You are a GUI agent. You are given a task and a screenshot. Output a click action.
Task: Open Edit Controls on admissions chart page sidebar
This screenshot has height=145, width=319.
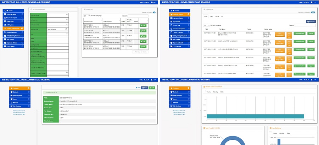pyautogui.click(x=180, y=106)
